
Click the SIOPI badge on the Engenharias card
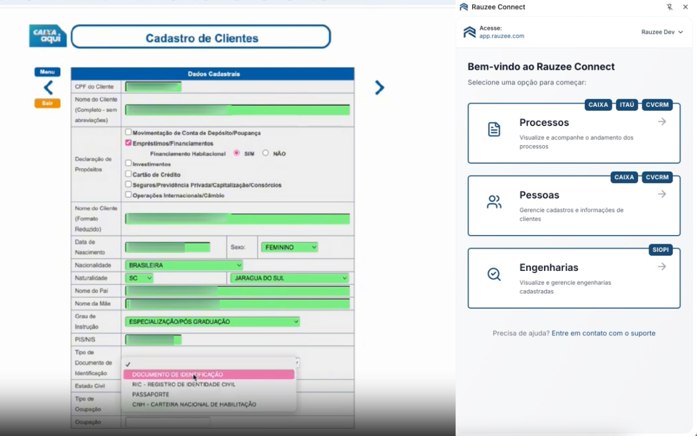click(661, 250)
